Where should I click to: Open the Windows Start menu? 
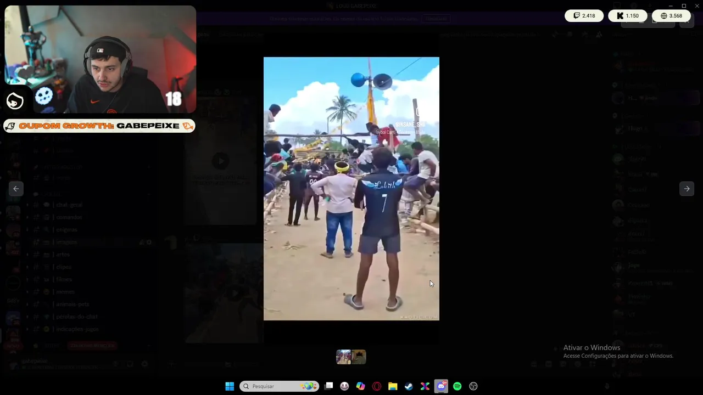click(x=230, y=386)
